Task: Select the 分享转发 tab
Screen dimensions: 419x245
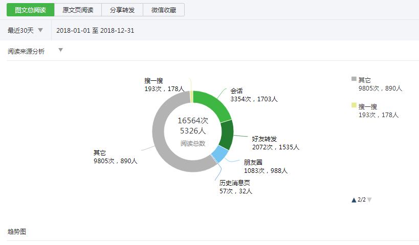Action: pos(122,10)
